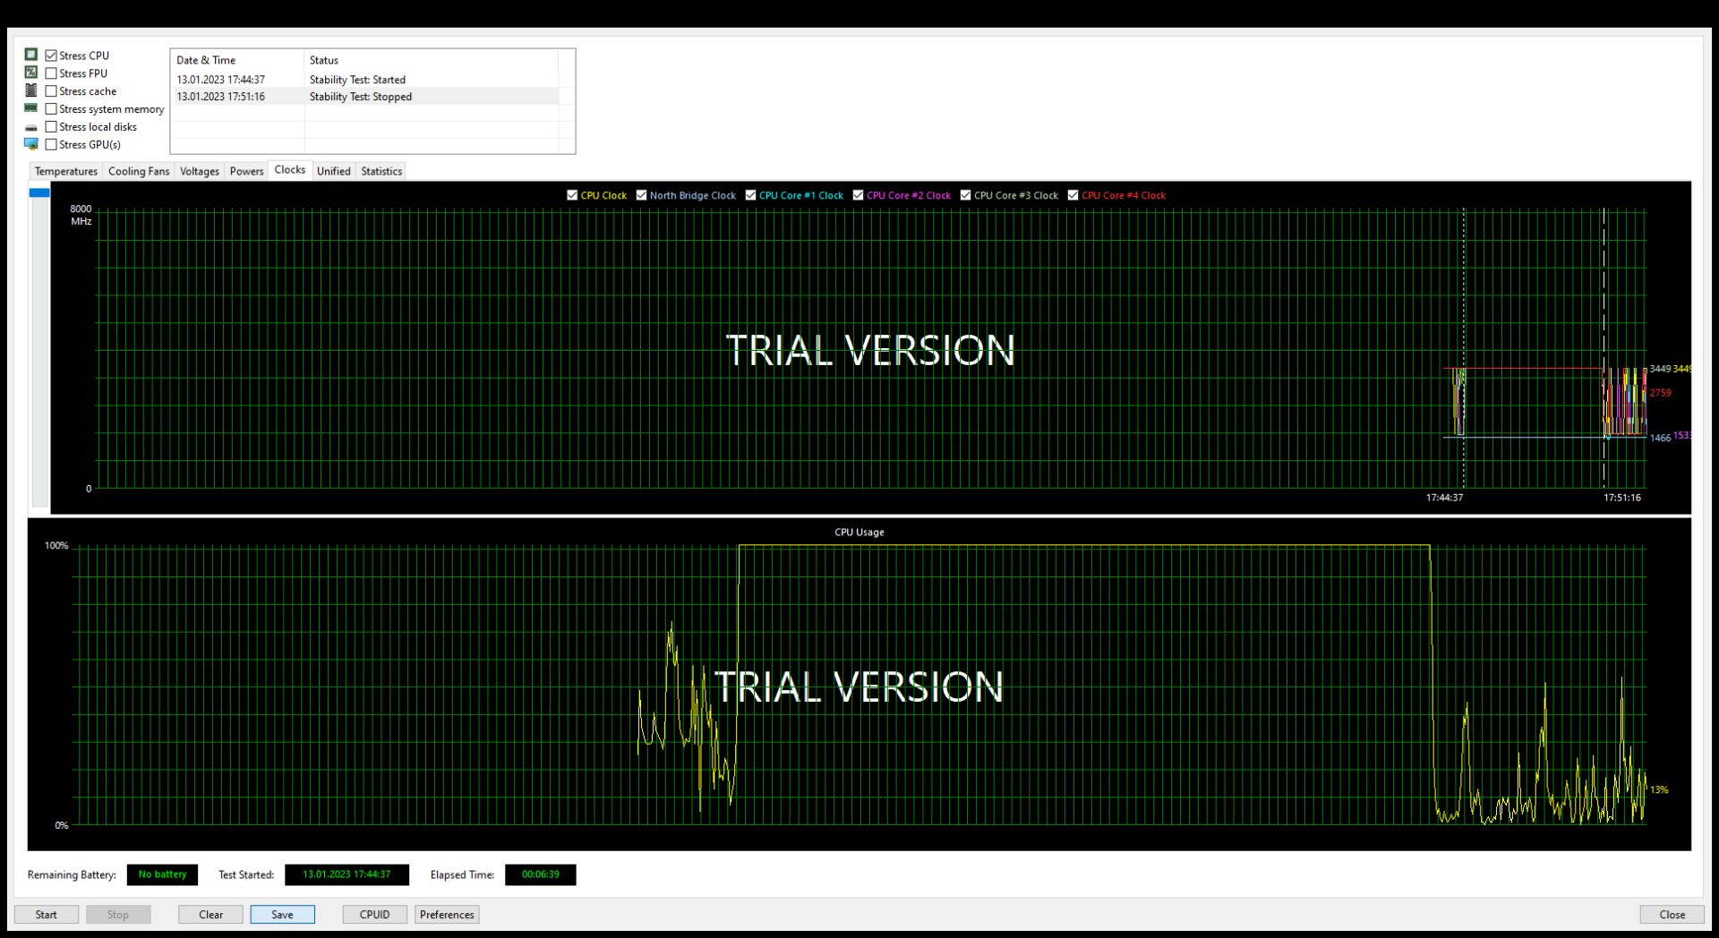Viewport: 1719px width, 938px height.
Task: Enable the Stress cache checkbox
Action: point(51,91)
